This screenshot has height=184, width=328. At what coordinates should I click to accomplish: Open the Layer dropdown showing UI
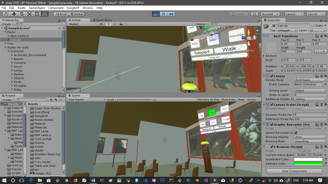click(318, 30)
